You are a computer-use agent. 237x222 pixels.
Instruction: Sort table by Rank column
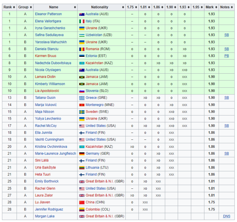coord(9,7)
